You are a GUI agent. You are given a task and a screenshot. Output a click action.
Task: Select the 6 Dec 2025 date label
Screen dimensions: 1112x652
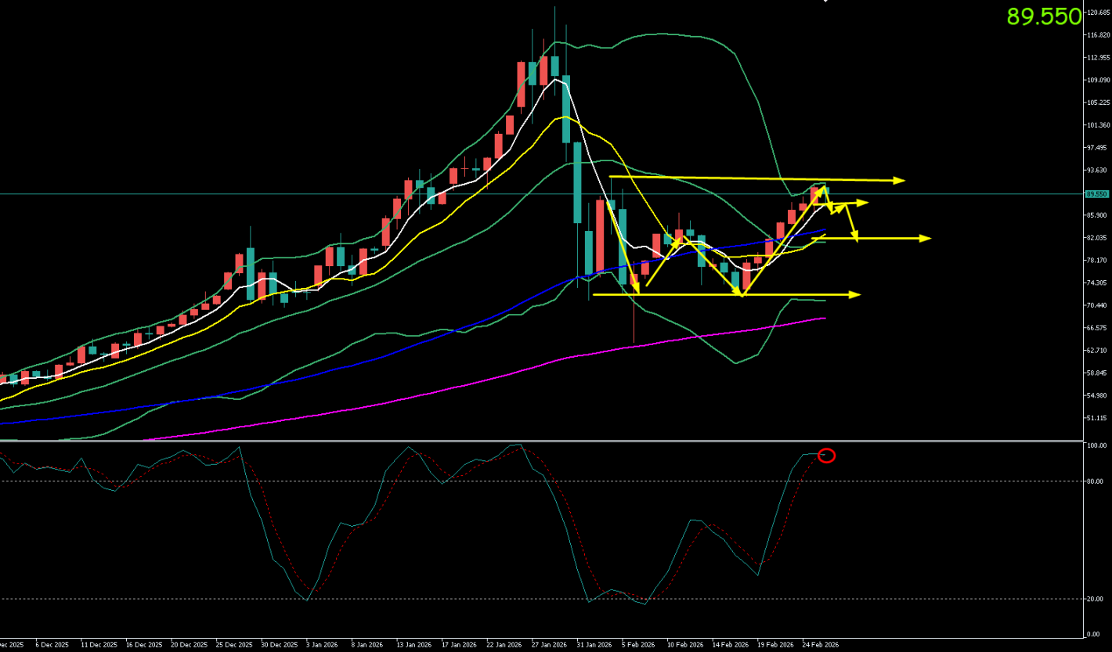(52, 645)
